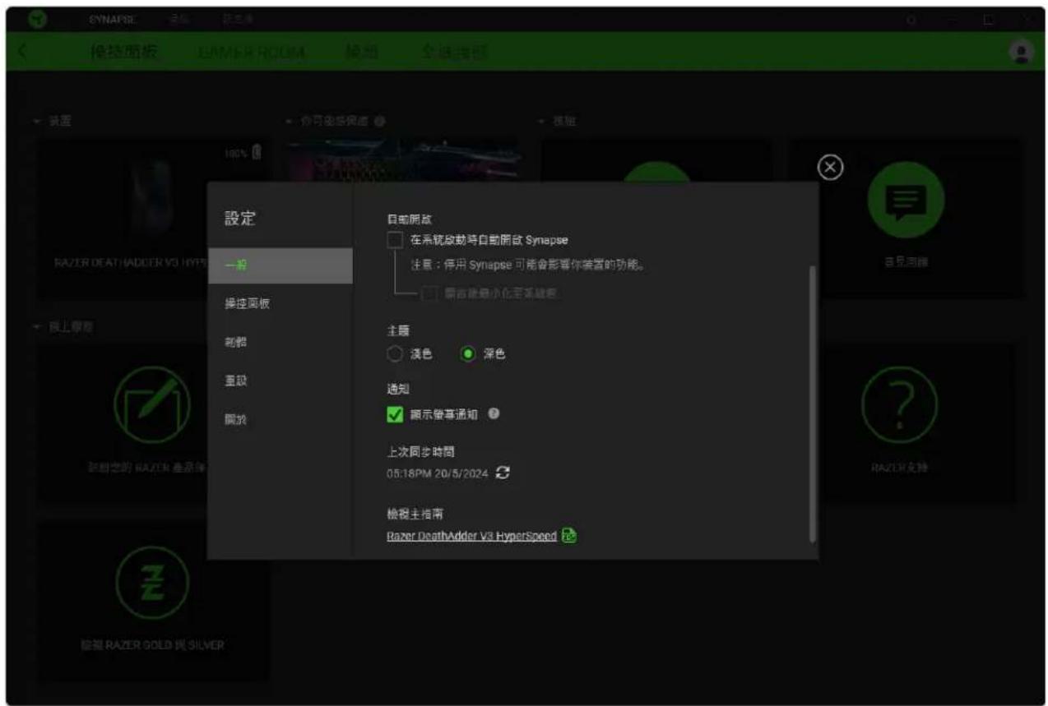This screenshot has height=706, width=1048.
Task: Enable auto-start Synapse at system startup checkbox
Action: click(395, 240)
